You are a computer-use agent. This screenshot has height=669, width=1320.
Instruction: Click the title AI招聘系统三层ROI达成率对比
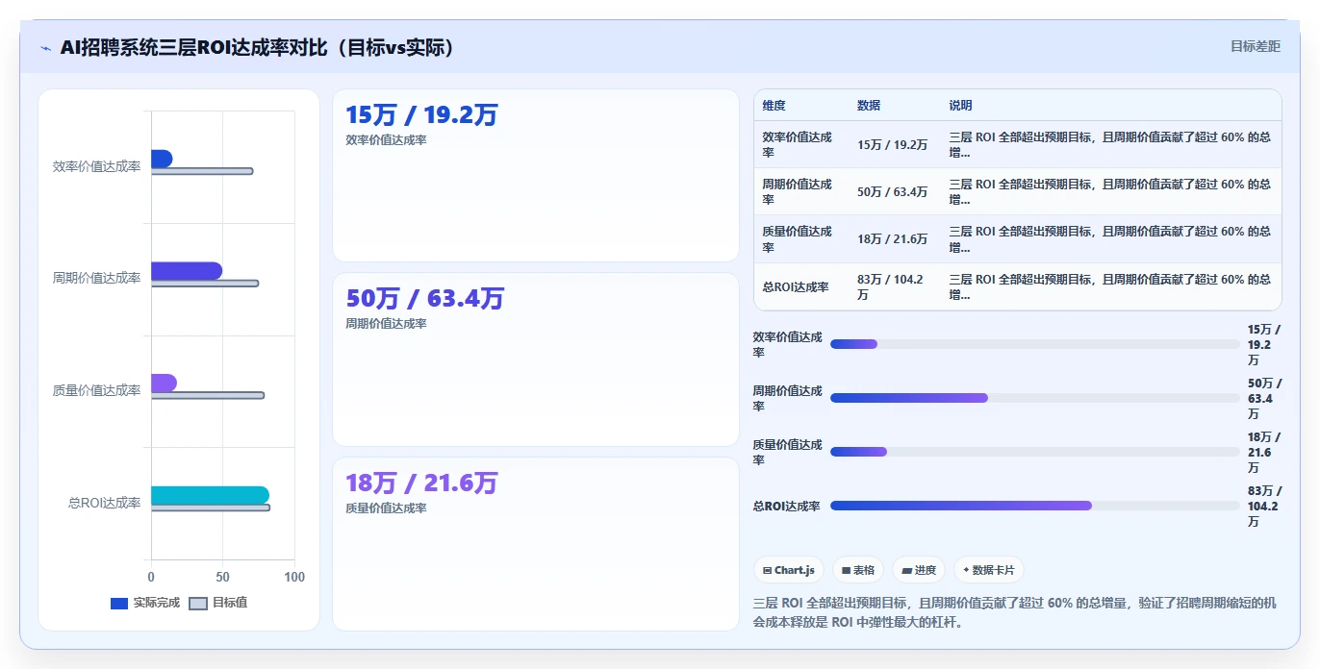(257, 47)
